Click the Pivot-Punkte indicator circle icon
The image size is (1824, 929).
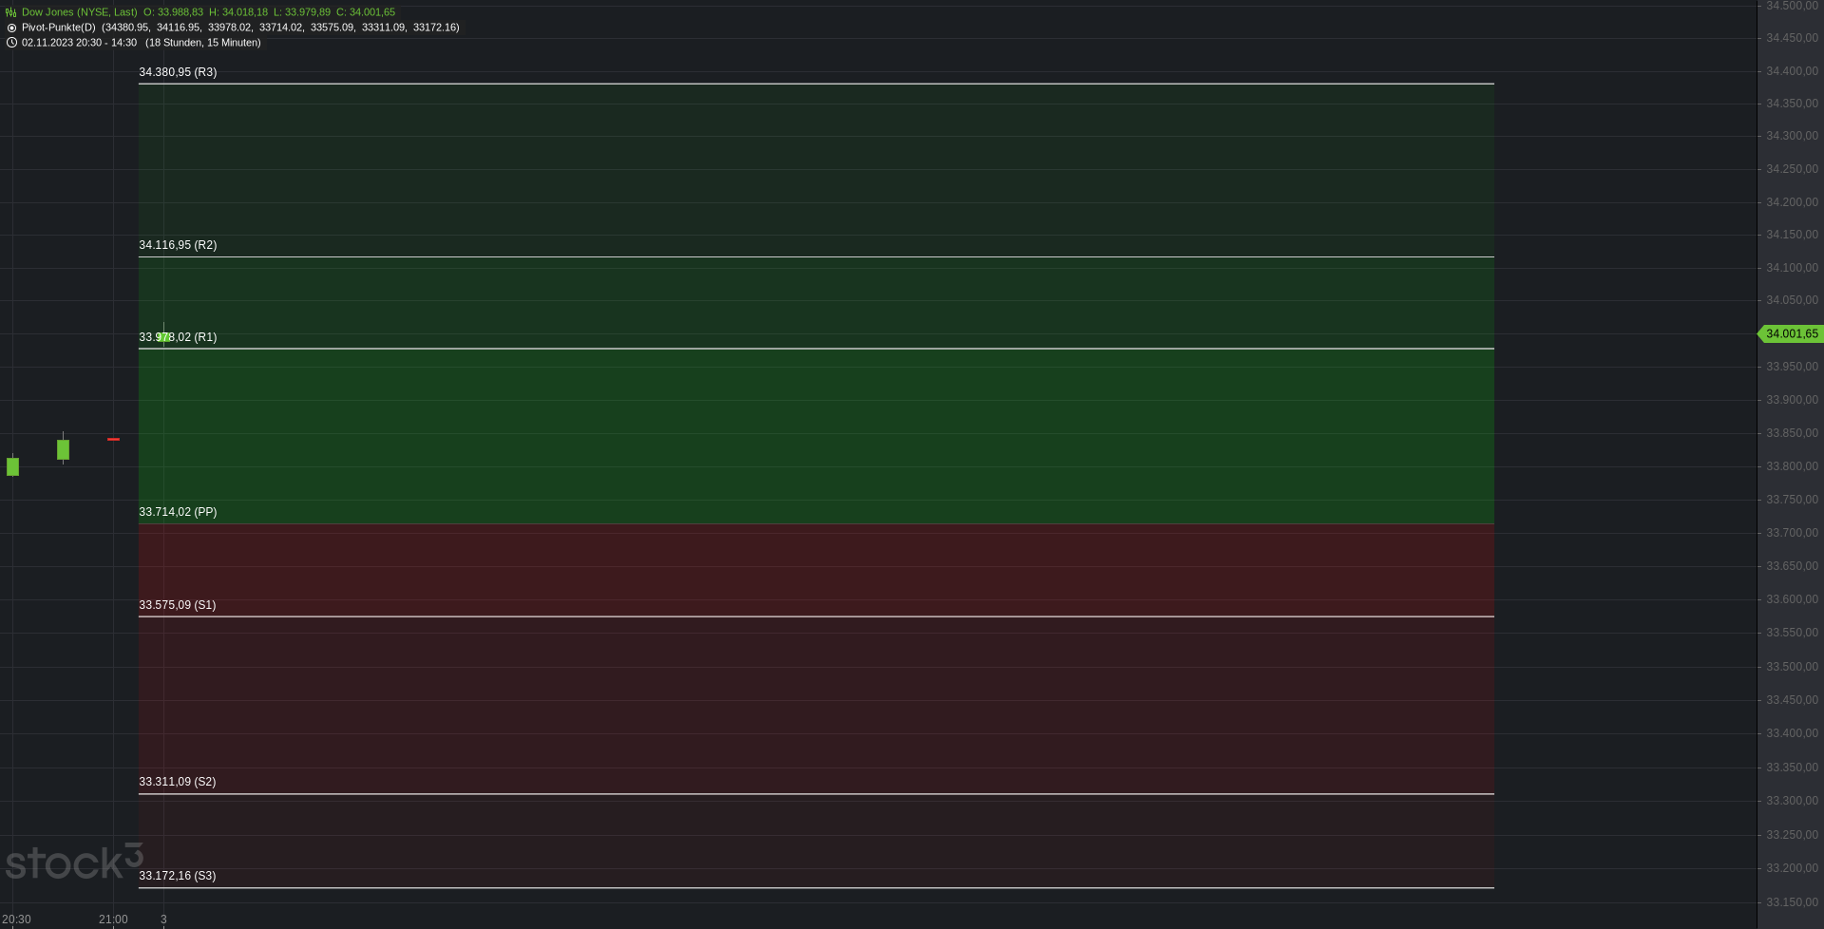coord(11,28)
